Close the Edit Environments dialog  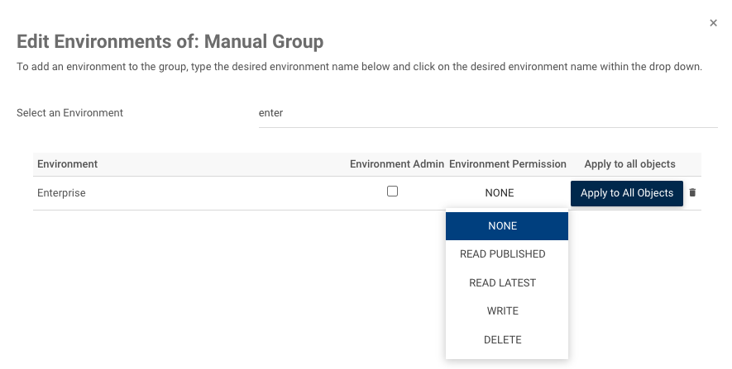coord(713,23)
